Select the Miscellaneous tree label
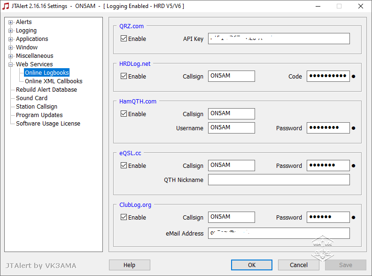The height and width of the screenshot is (276, 372). pos(34,56)
